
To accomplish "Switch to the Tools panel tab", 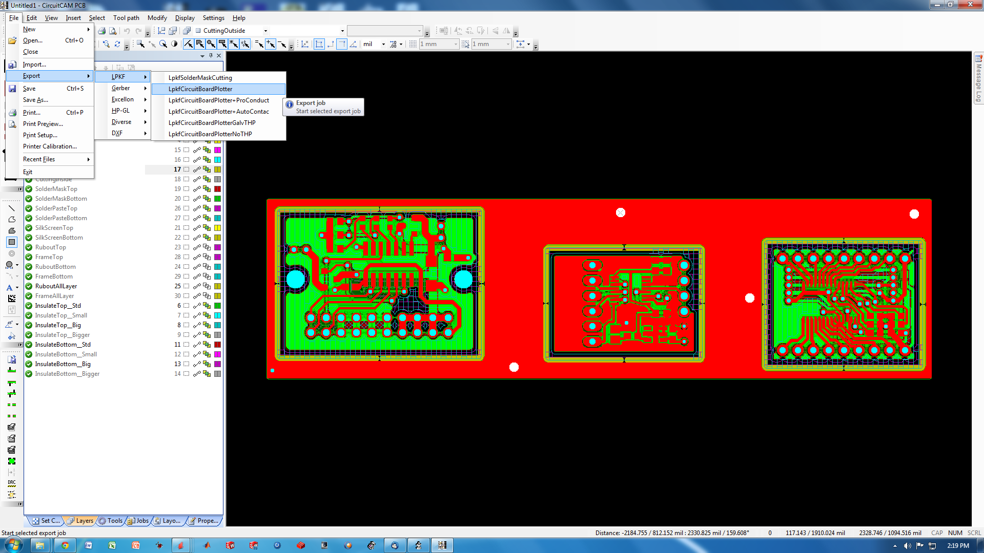I will point(111,521).
